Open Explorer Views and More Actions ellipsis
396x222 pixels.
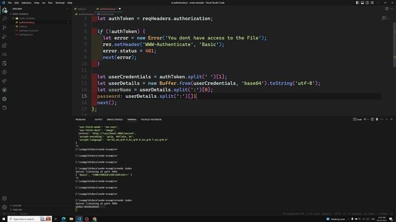(67, 9)
